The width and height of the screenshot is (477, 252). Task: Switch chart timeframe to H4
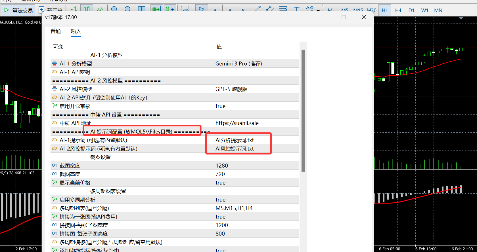398,10
